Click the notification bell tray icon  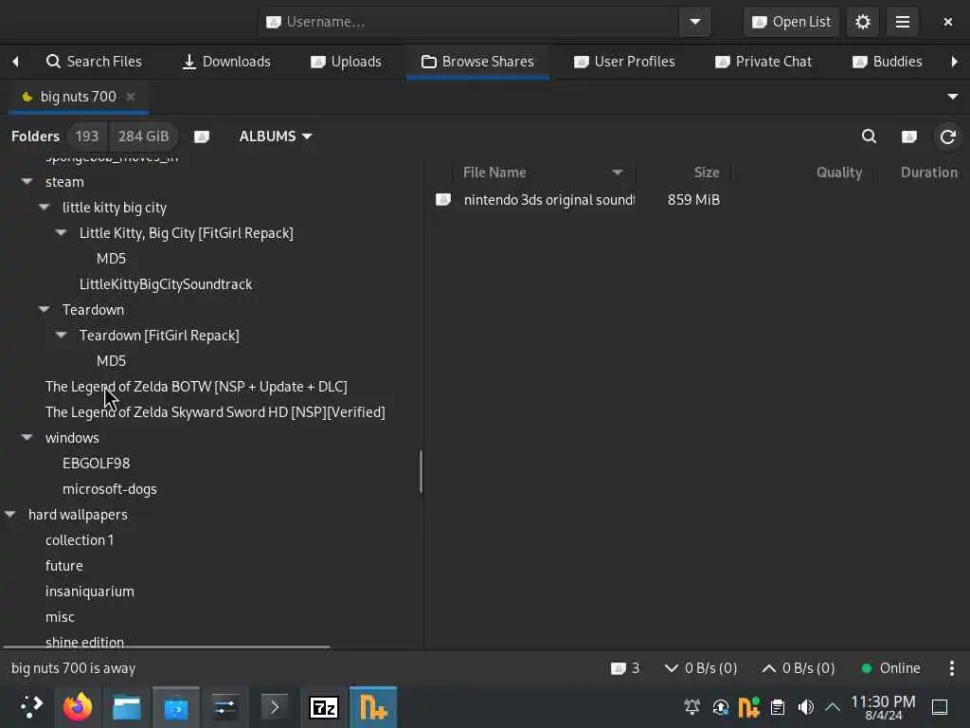click(x=692, y=707)
